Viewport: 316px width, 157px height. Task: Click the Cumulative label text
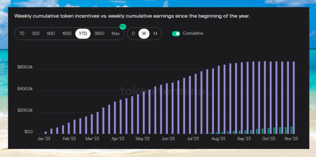[193, 33]
